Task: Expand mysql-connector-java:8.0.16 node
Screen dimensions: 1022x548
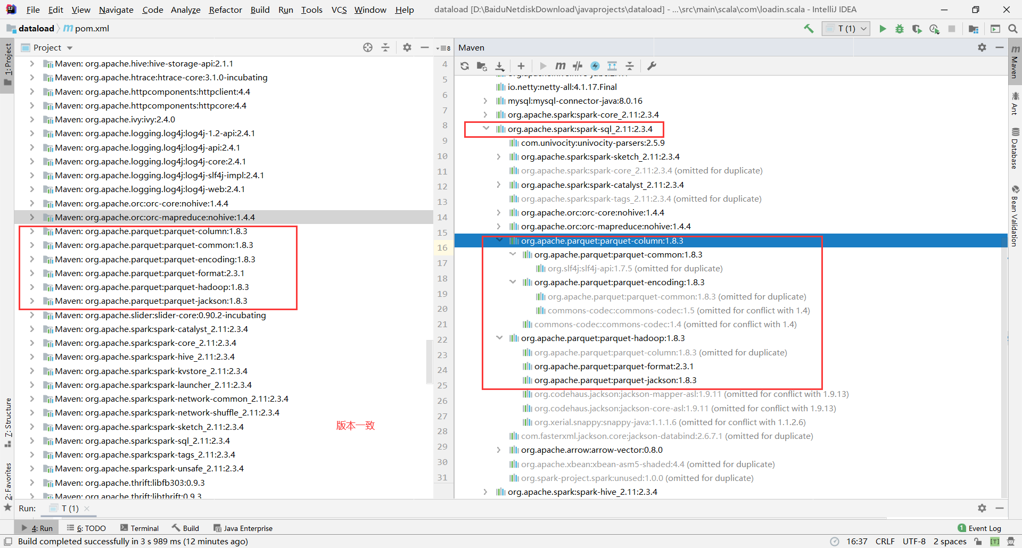Action: coord(485,101)
